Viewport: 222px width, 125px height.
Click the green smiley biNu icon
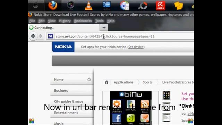point(131,118)
